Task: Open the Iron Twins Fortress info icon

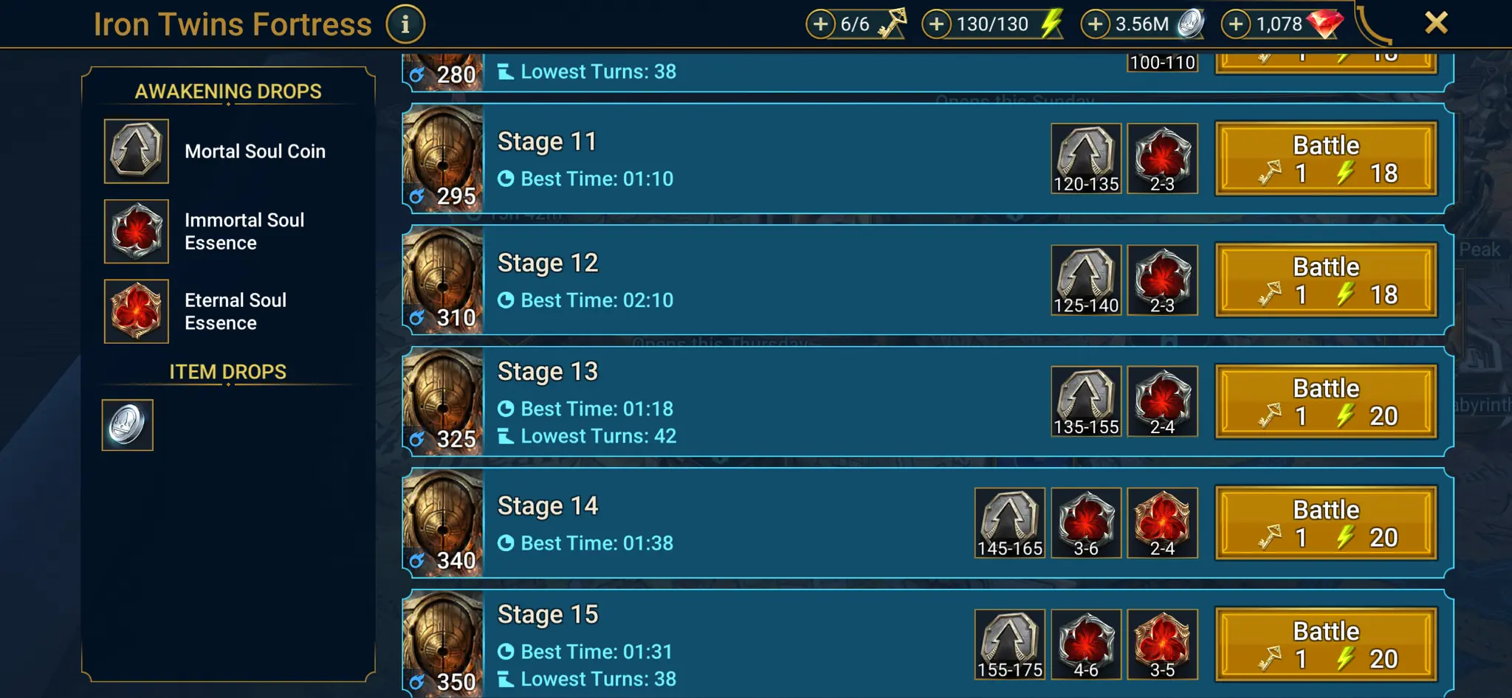Action: 405,24
